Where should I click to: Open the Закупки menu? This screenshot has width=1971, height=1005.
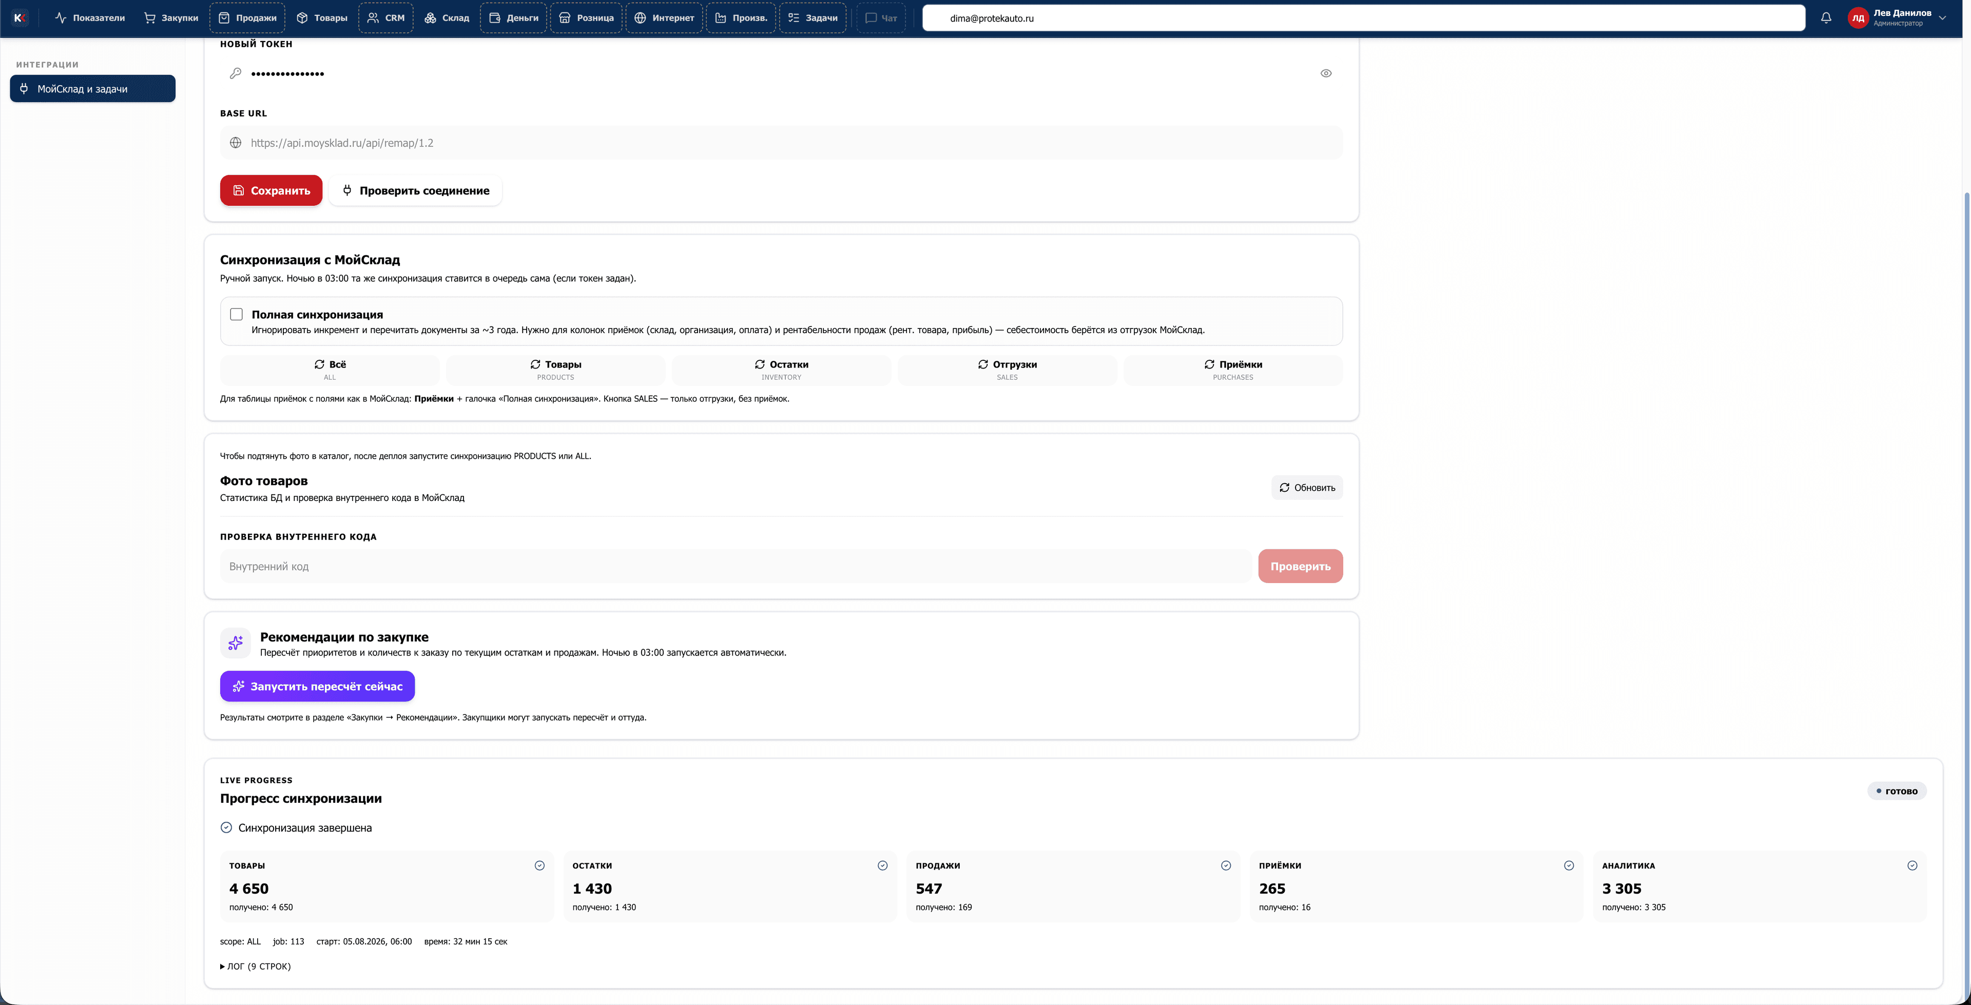pos(171,17)
